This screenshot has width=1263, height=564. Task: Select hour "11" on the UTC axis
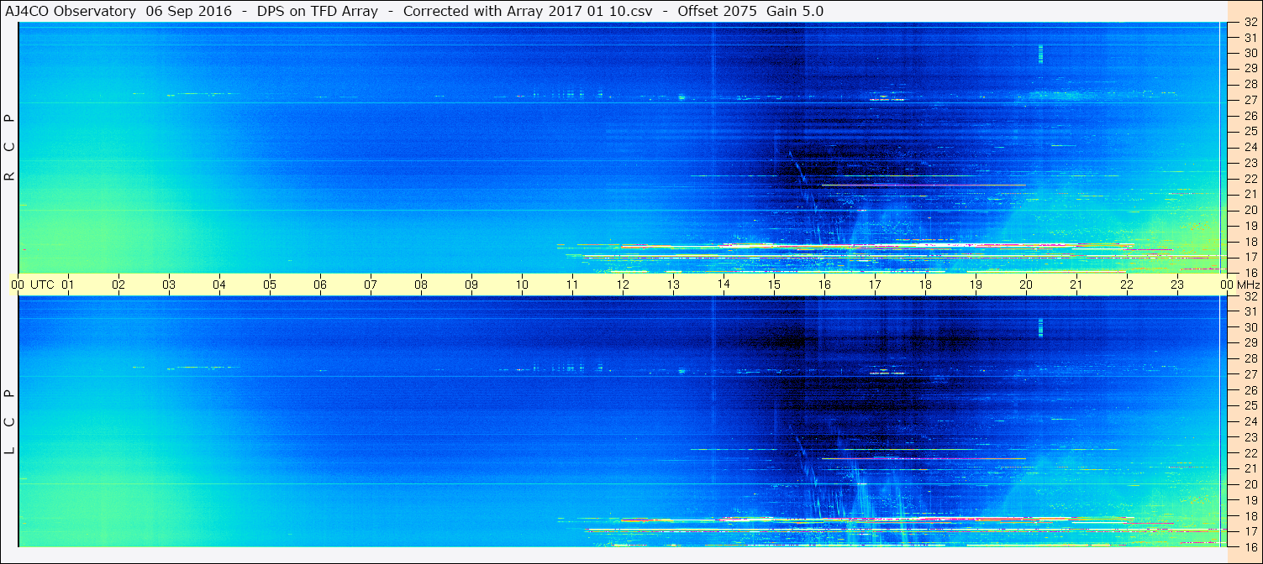click(x=572, y=285)
